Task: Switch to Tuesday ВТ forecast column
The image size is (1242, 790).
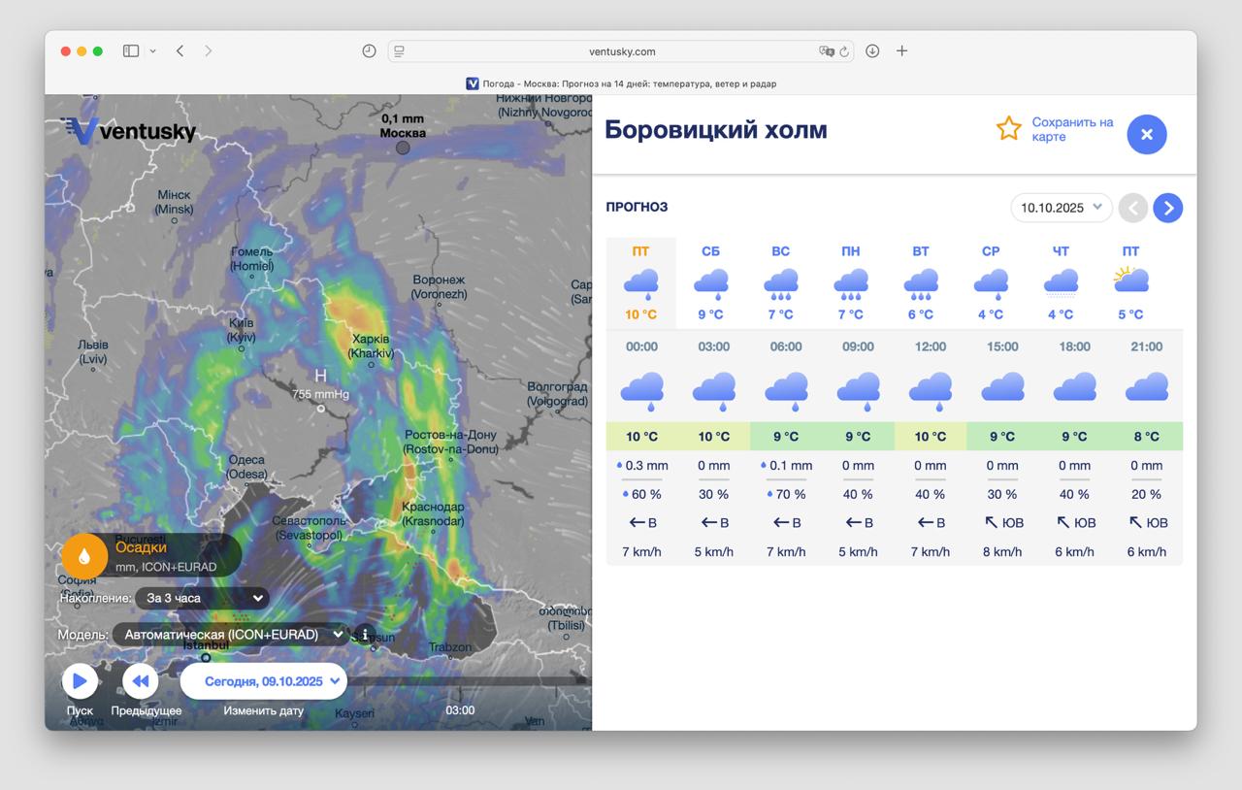Action: (x=920, y=281)
